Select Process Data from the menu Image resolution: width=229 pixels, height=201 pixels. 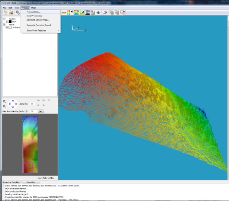[x=34, y=12]
